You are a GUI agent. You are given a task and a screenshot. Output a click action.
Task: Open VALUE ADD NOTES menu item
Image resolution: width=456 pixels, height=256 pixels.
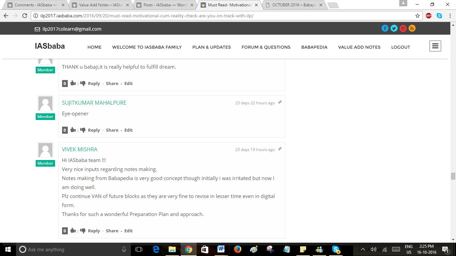tap(359, 47)
